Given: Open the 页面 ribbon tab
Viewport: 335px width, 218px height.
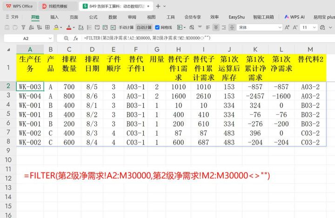Looking at the screenshot, I should 74,17.
